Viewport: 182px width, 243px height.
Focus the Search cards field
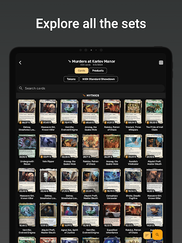point(91,88)
